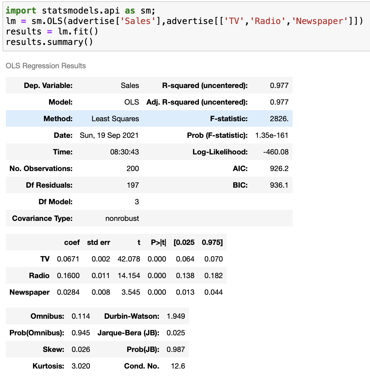
Task: Click Adj. R-squared (uncentered) label
Action: 197,102
